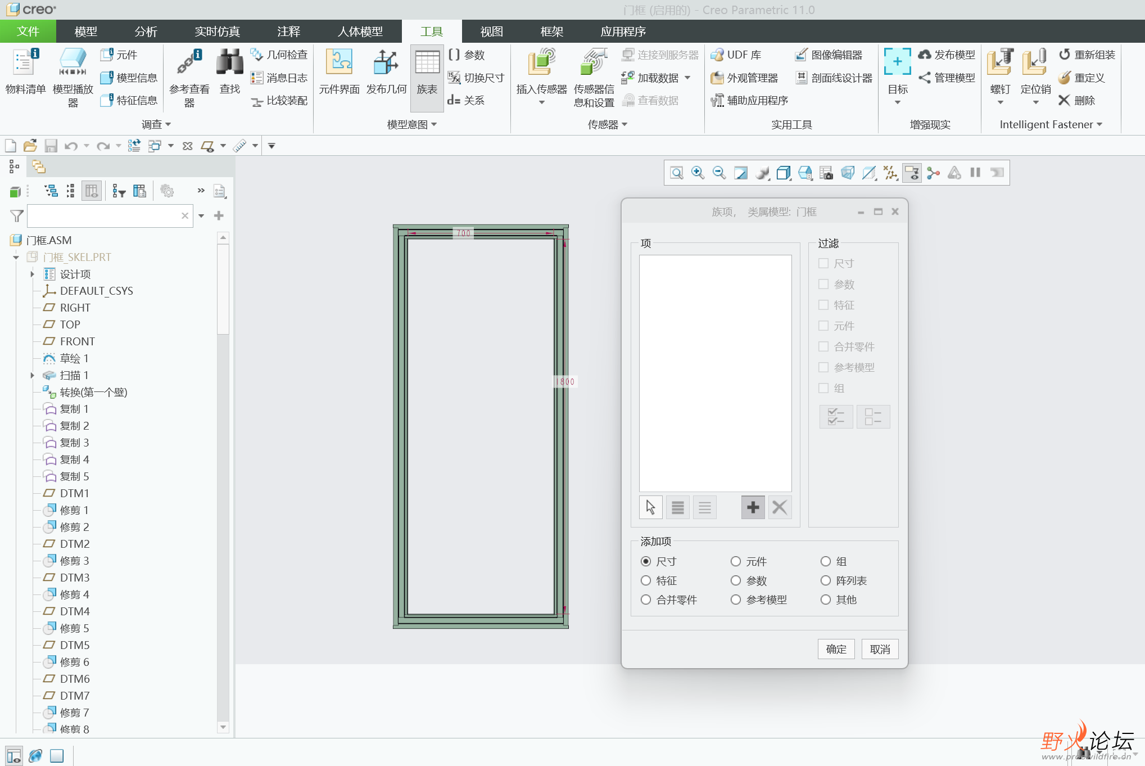The image size is (1145, 766).
Task: Select the 阵列表 radio button
Action: 826,580
